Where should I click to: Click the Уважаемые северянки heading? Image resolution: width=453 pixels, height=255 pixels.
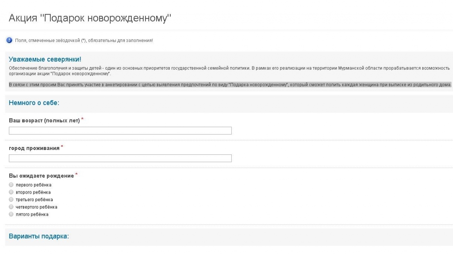(45, 60)
